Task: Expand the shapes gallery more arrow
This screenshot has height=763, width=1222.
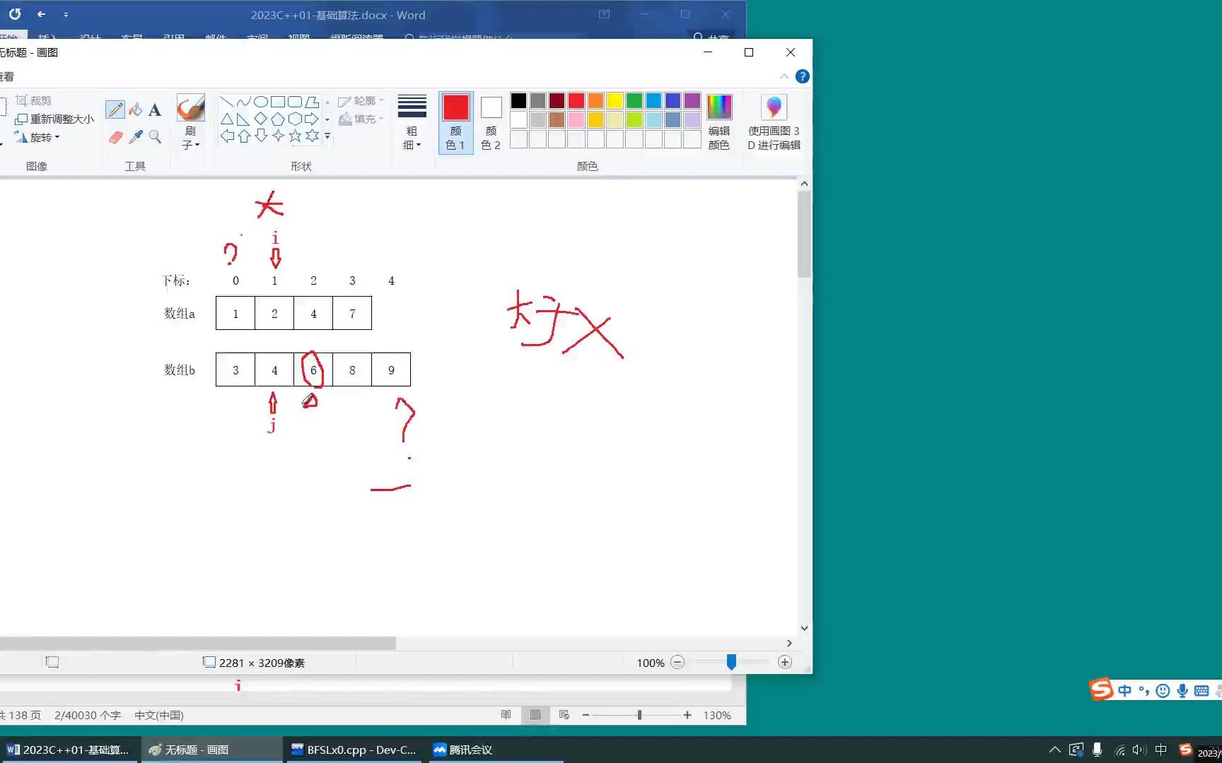Action: pos(327,136)
